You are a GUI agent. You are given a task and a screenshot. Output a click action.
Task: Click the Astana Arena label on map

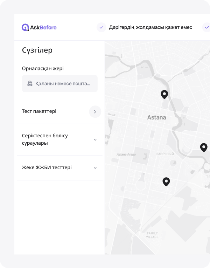(126, 154)
